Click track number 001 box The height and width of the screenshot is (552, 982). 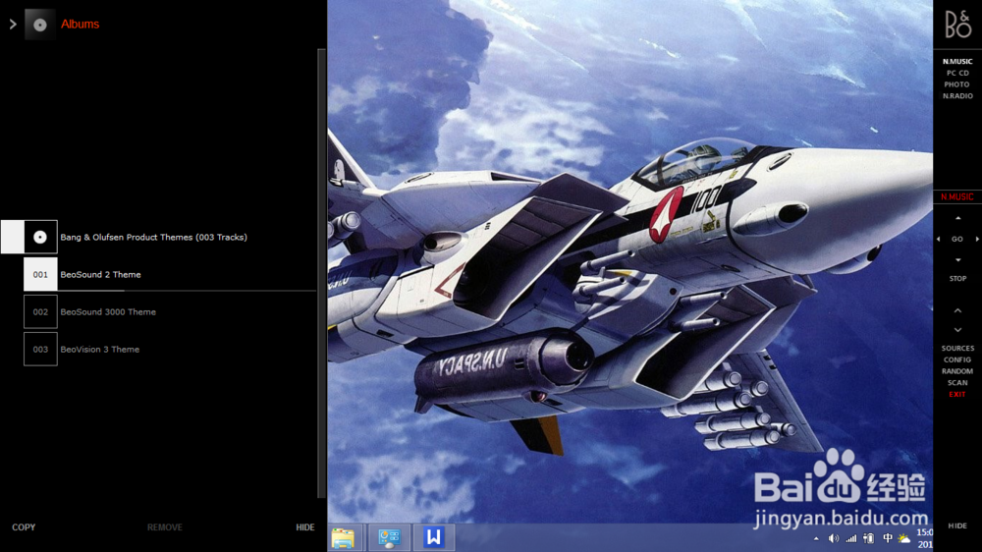(x=40, y=274)
